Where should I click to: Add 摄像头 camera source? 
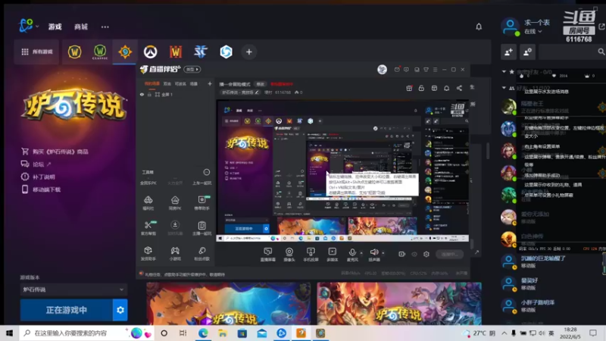pyautogui.click(x=289, y=255)
